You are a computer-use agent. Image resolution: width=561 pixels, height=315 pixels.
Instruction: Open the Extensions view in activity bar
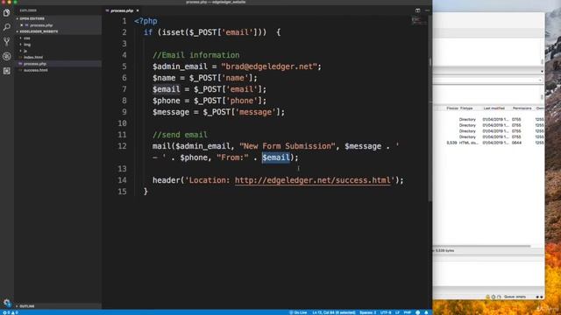click(7, 71)
